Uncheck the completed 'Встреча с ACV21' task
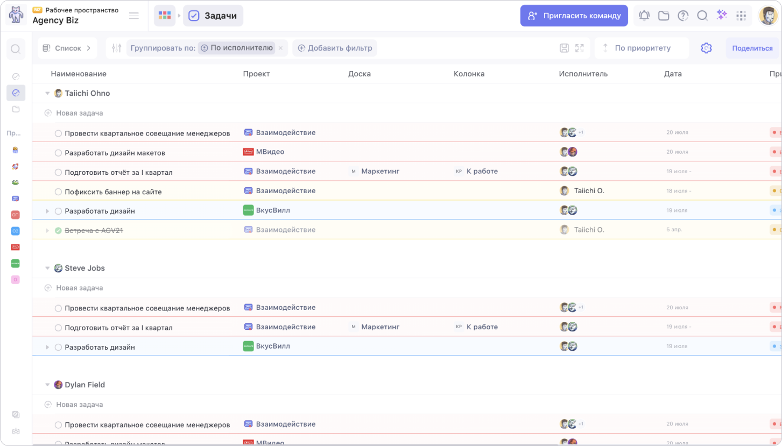This screenshot has height=446, width=782. tap(59, 231)
